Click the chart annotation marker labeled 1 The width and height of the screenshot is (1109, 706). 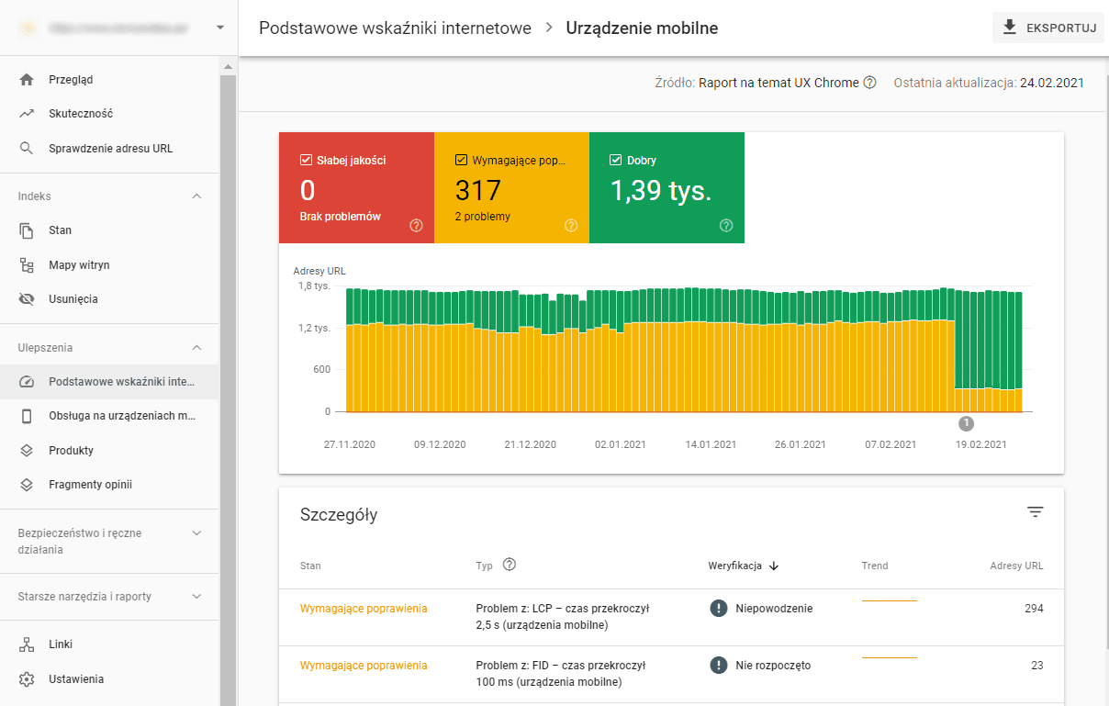pyautogui.click(x=966, y=423)
